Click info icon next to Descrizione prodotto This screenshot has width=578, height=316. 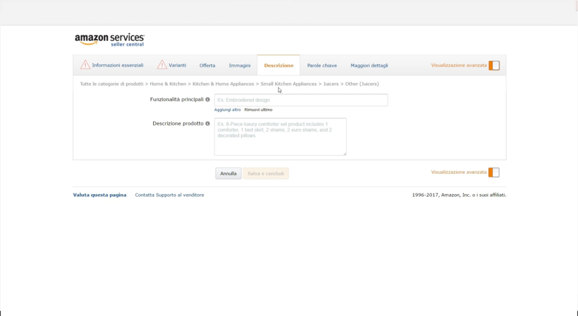coord(208,124)
